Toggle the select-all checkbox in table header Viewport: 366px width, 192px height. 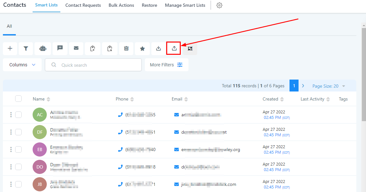18,99
